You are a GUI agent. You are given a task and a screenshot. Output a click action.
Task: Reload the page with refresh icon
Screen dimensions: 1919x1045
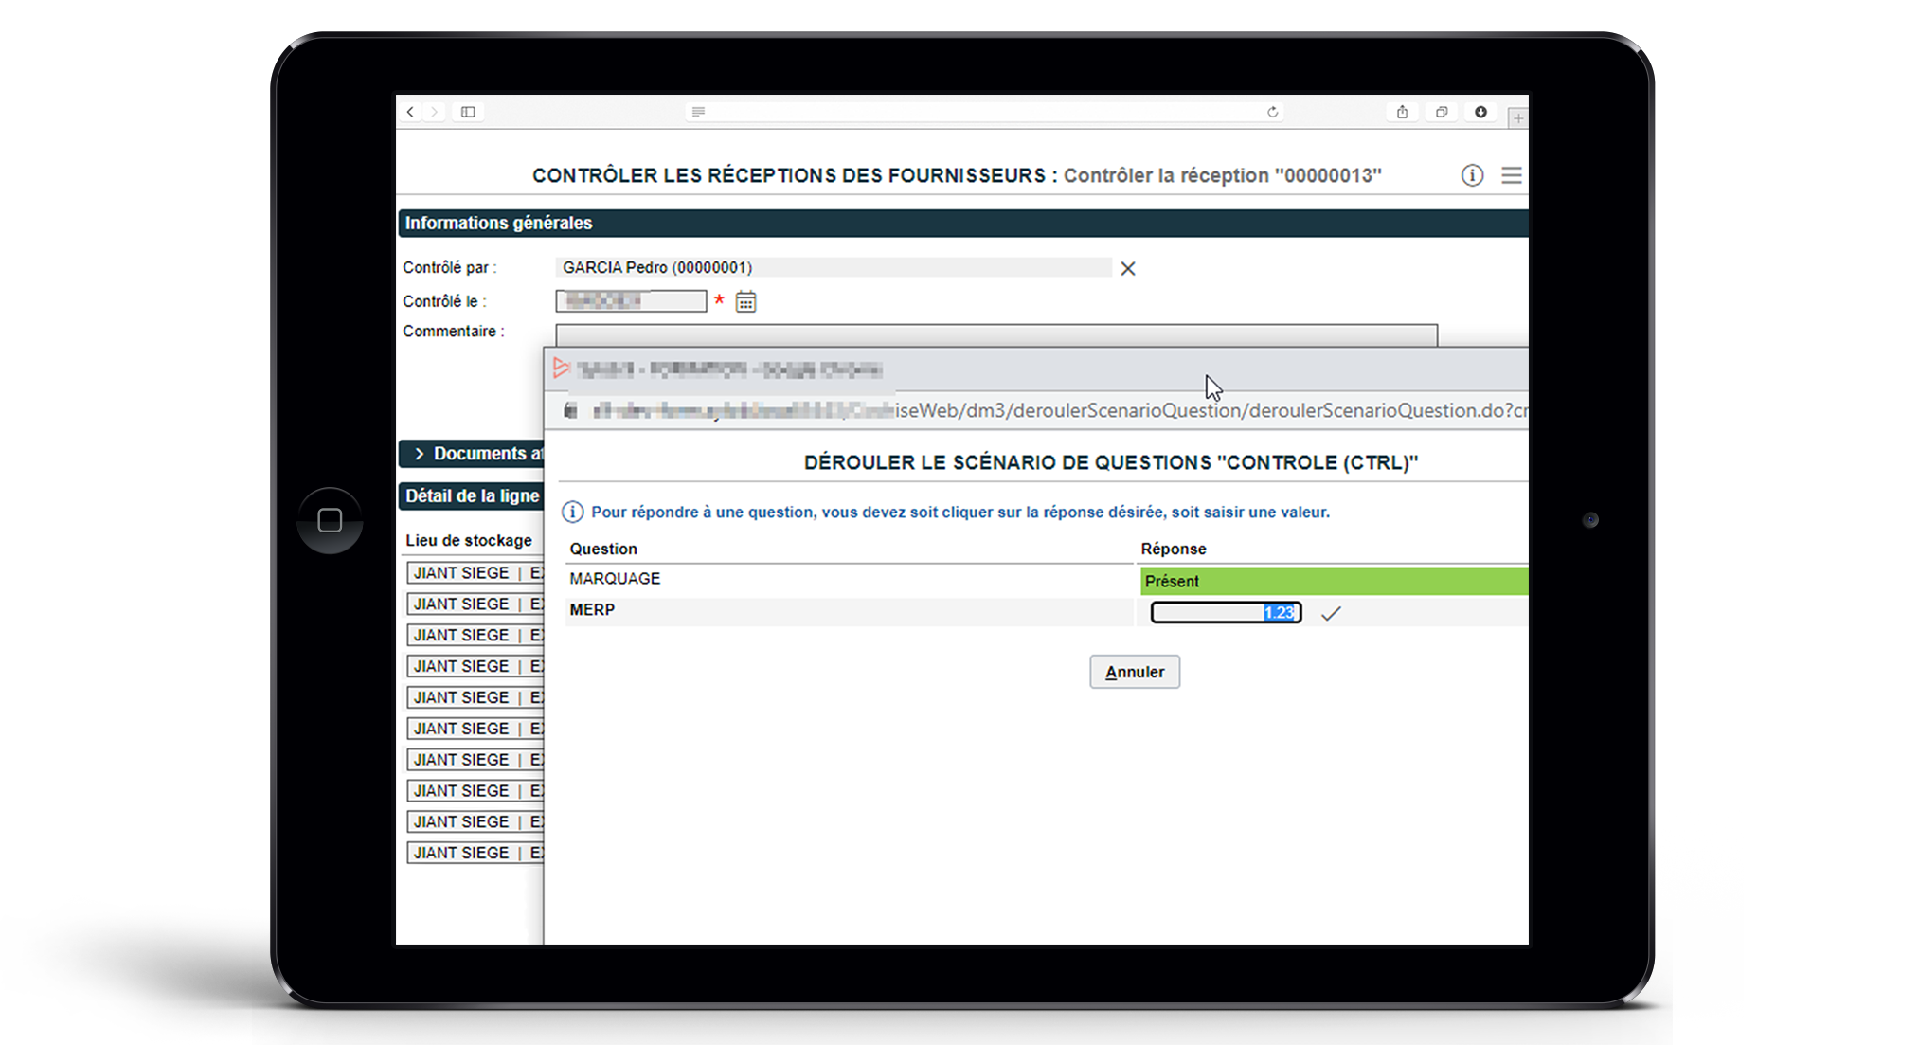tap(1273, 112)
